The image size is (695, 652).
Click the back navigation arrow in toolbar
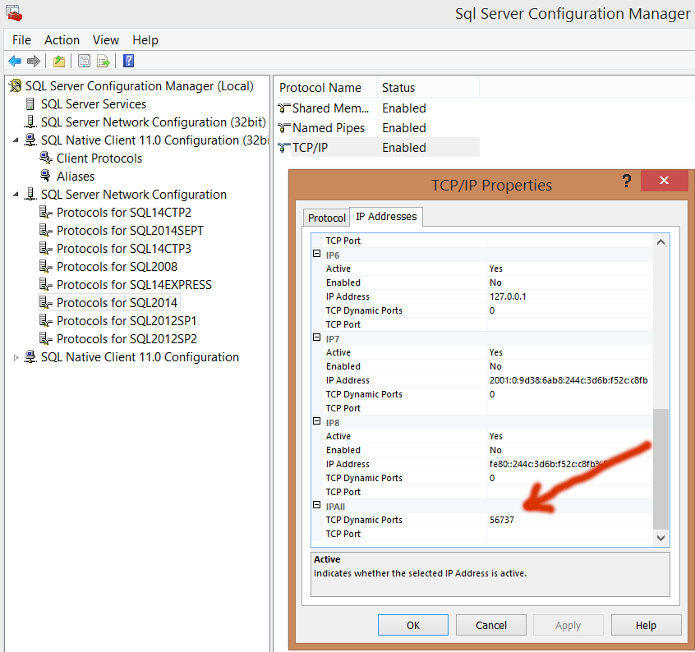(14, 61)
